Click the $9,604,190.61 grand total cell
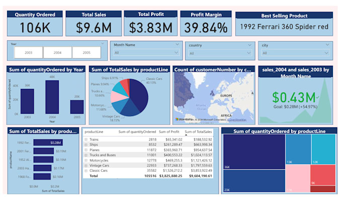This screenshot has width=342, height=200. 201,176
